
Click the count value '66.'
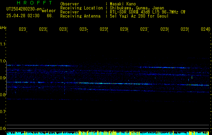click(x=50, y=16)
